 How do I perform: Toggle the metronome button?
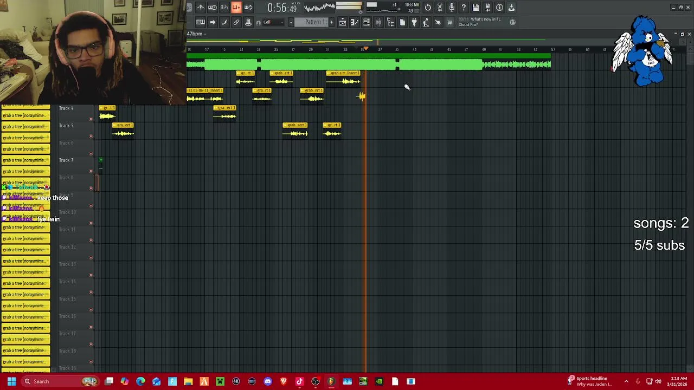point(200,8)
